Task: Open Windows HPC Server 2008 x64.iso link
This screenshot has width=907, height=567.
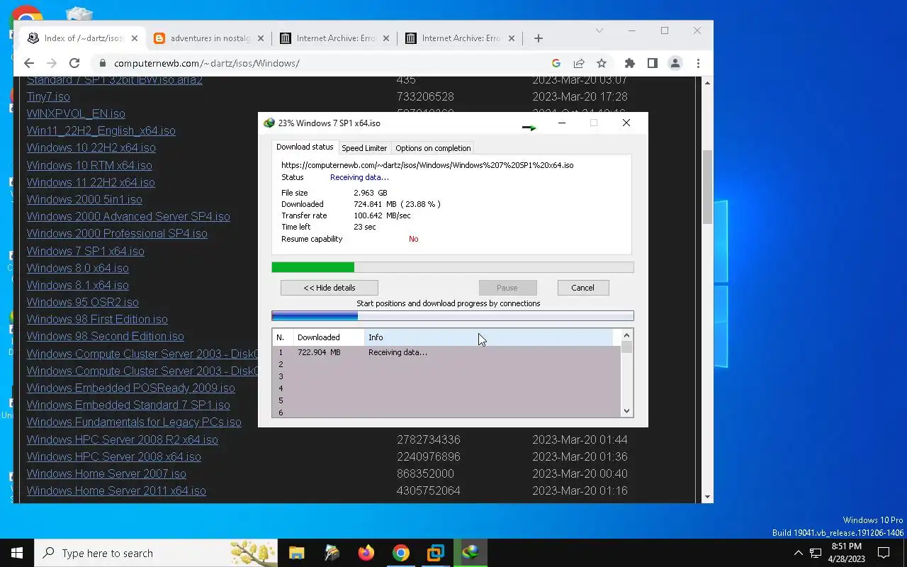Action: point(114,456)
